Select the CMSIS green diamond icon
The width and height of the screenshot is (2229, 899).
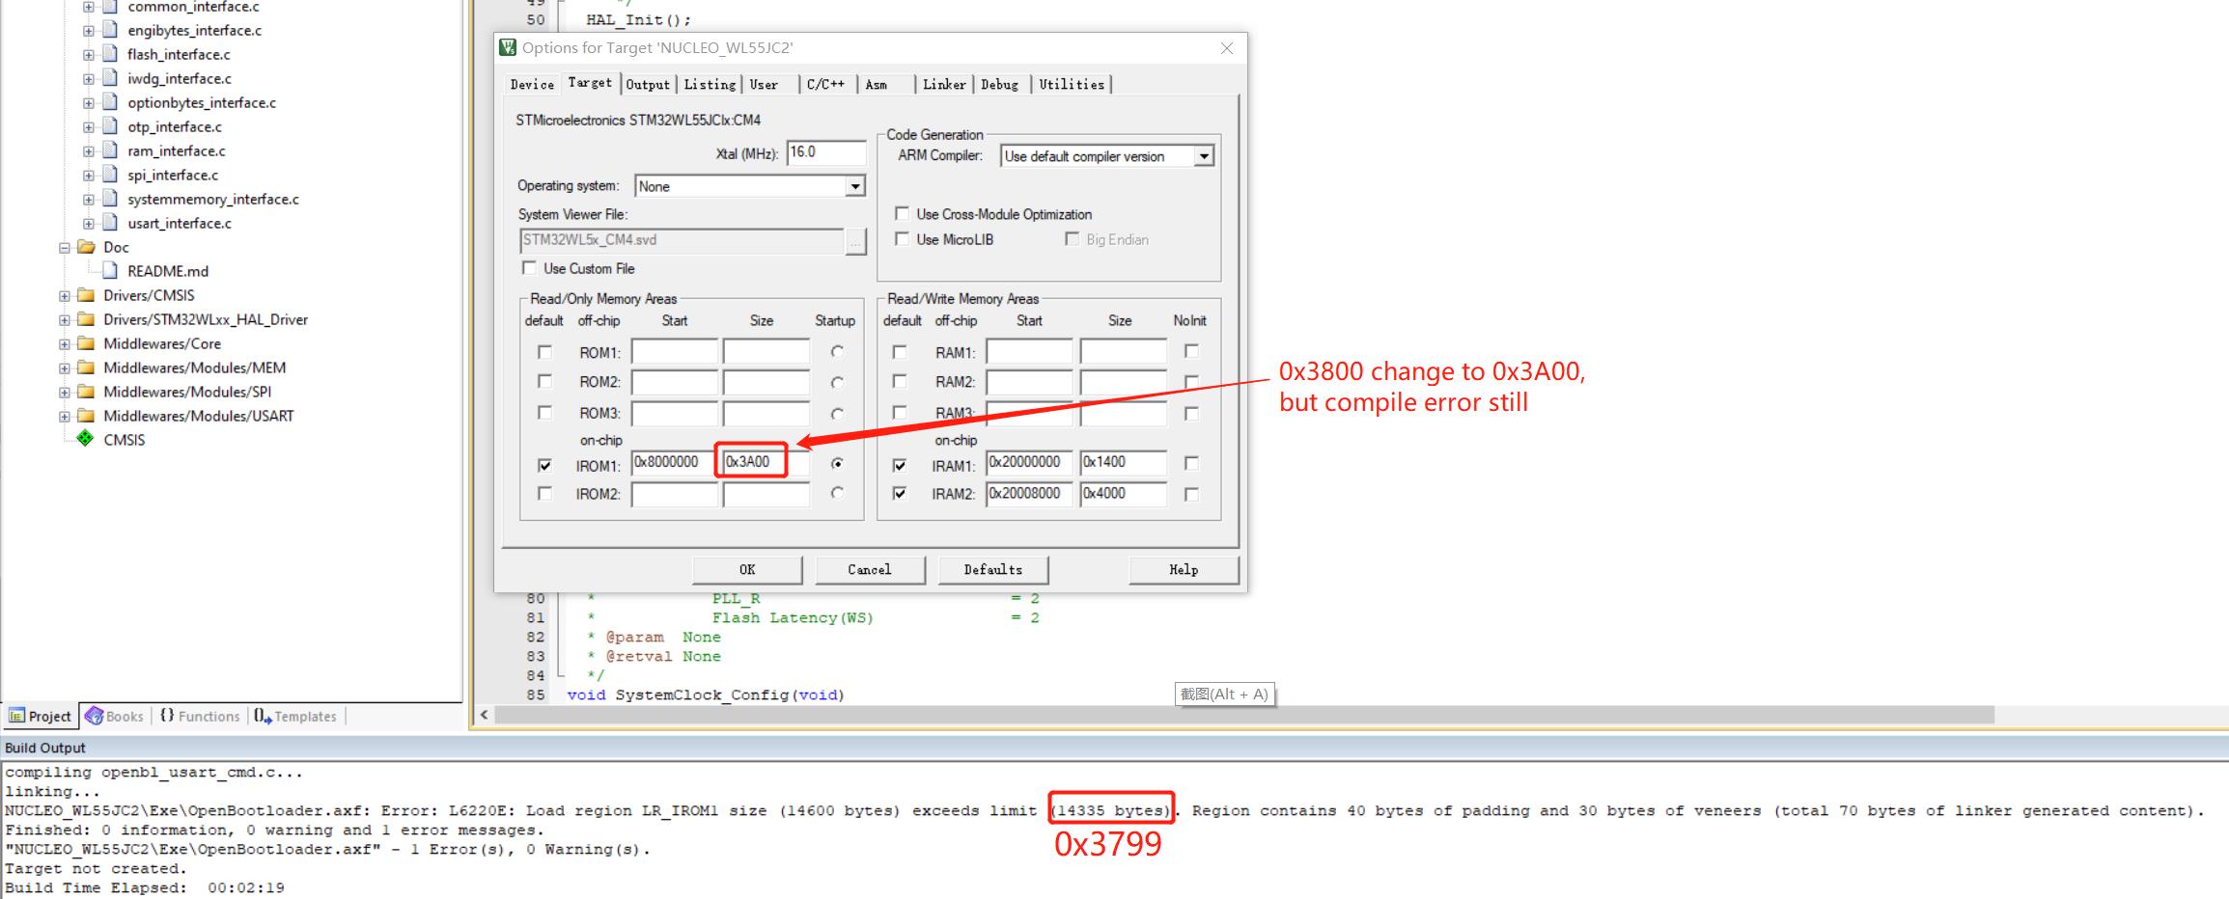(x=85, y=439)
